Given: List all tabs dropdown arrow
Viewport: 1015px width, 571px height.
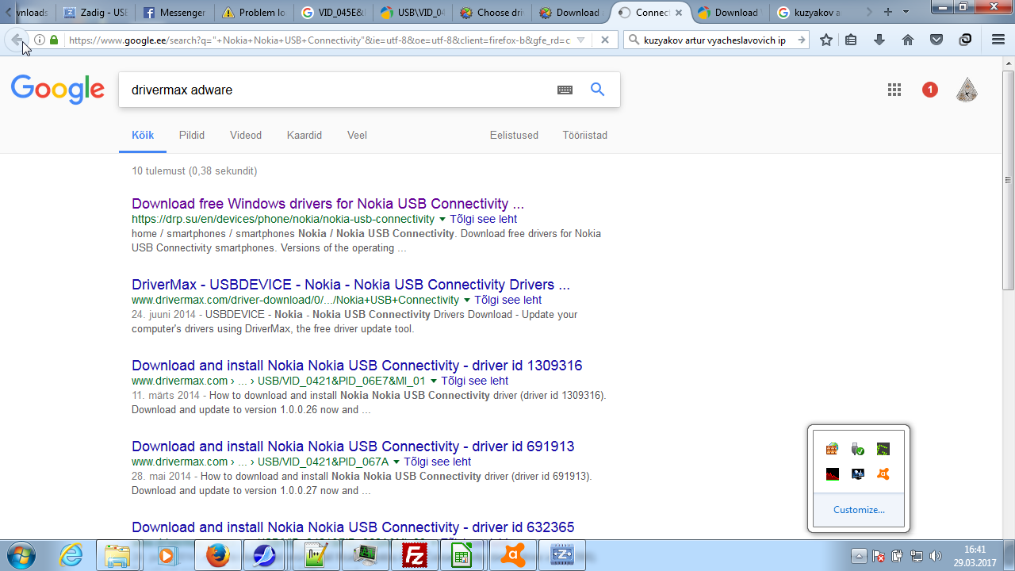Looking at the screenshot, I should [x=906, y=12].
